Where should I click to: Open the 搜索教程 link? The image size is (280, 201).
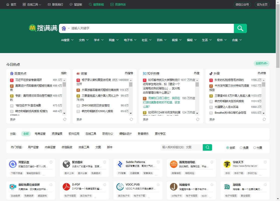(96, 5)
